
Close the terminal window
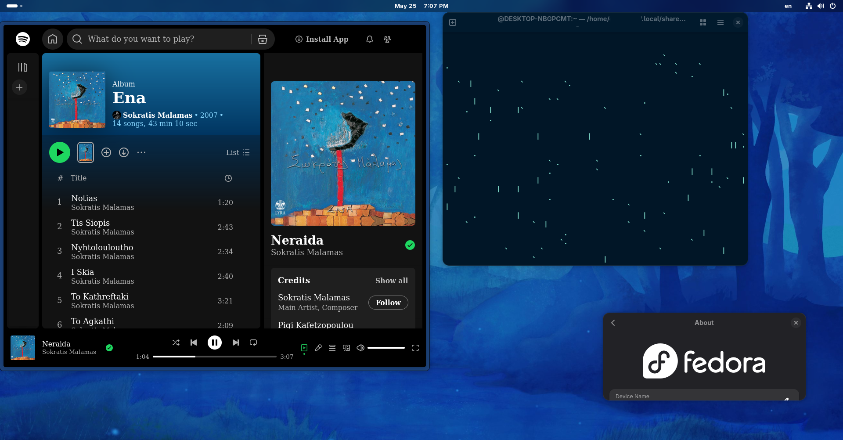[x=738, y=22]
